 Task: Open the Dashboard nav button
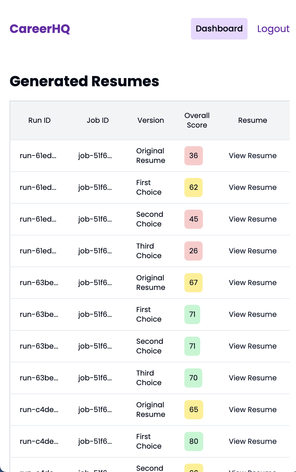pos(219,29)
